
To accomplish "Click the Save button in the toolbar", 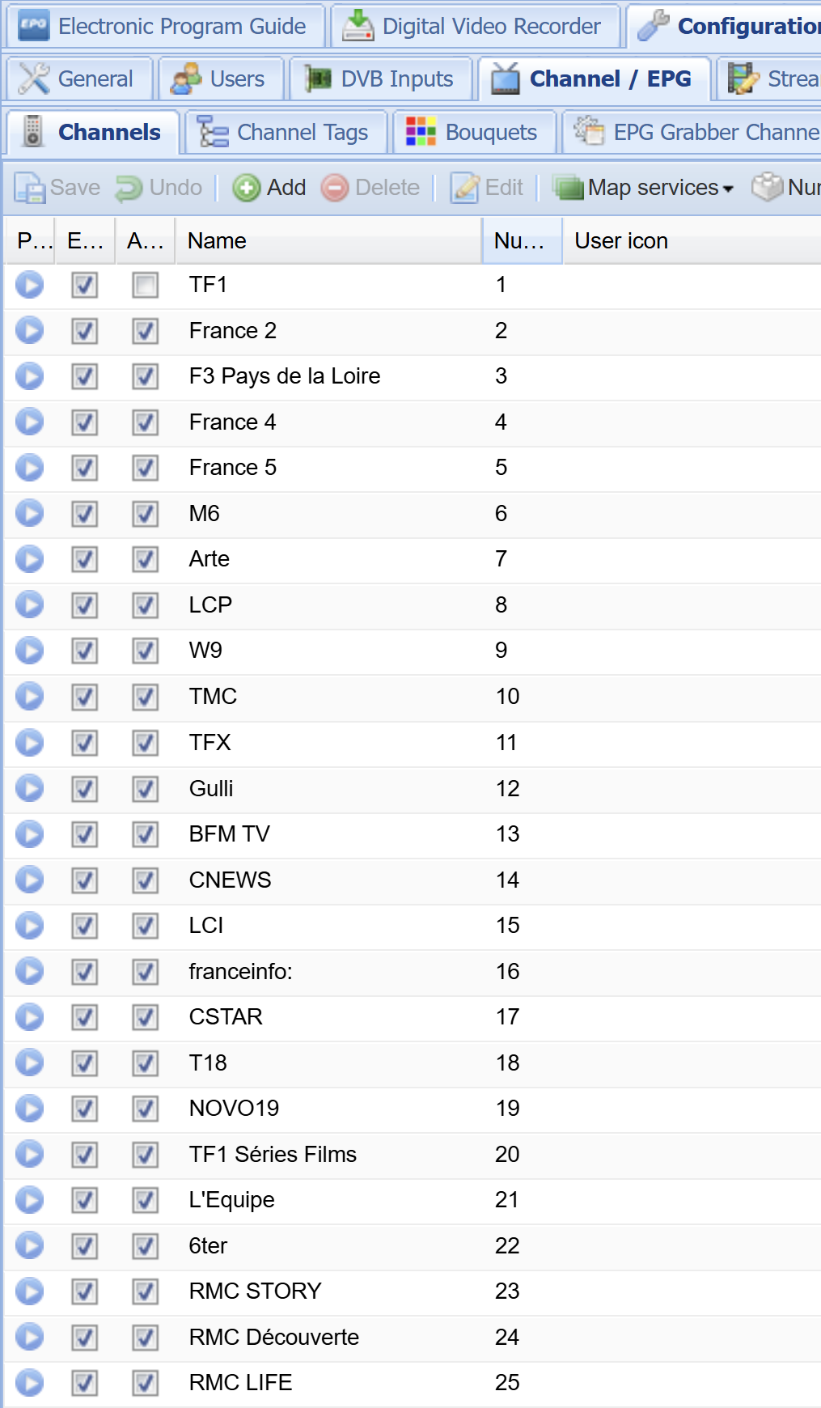I will tap(58, 188).
